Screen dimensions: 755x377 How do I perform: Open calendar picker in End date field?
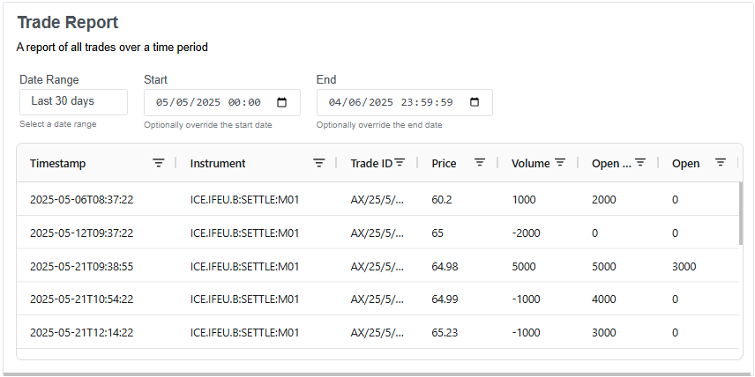pyautogui.click(x=475, y=102)
